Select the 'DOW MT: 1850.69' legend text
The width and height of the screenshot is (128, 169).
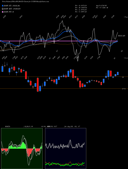12,9
